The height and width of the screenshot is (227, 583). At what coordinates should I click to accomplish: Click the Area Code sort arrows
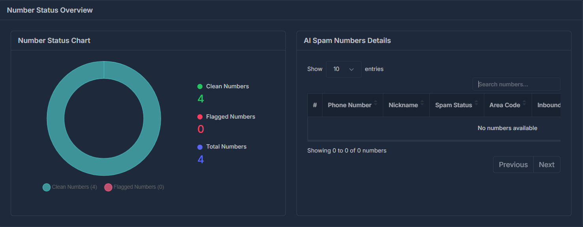pyautogui.click(x=525, y=103)
